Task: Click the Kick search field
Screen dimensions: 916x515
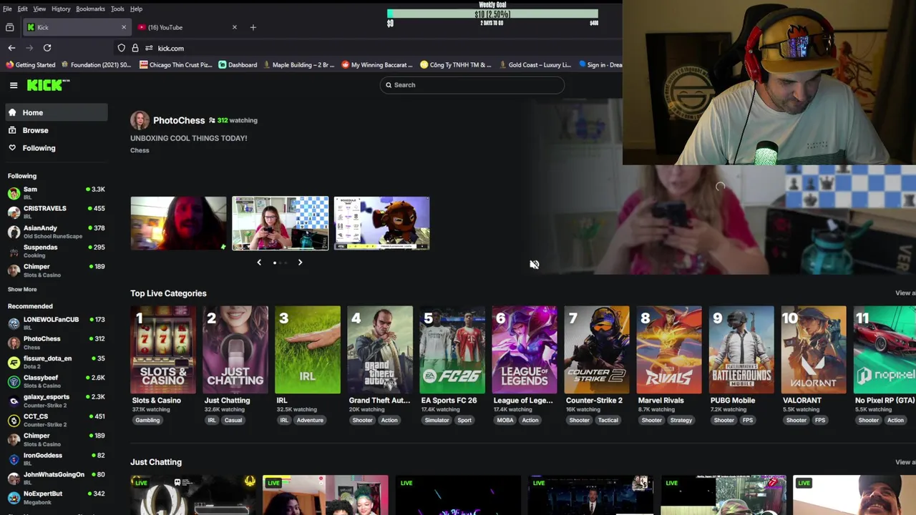Action: pos(472,85)
